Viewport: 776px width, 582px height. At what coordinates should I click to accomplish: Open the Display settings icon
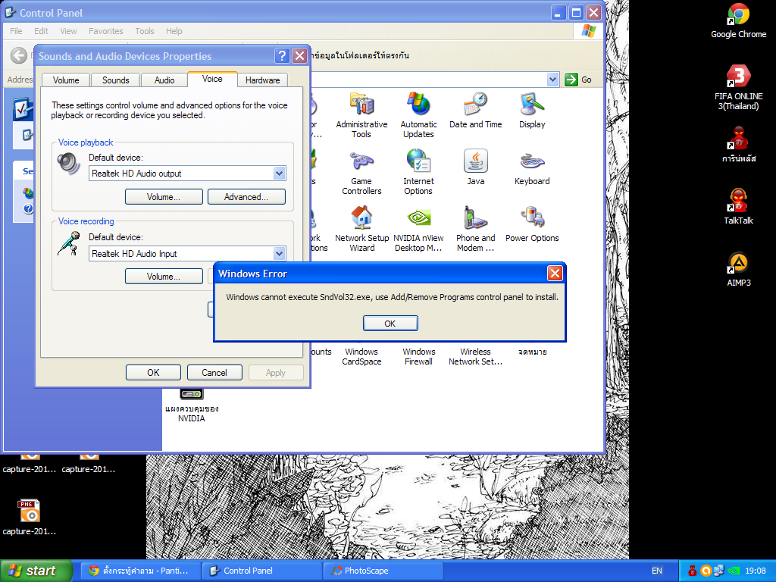pyautogui.click(x=532, y=110)
